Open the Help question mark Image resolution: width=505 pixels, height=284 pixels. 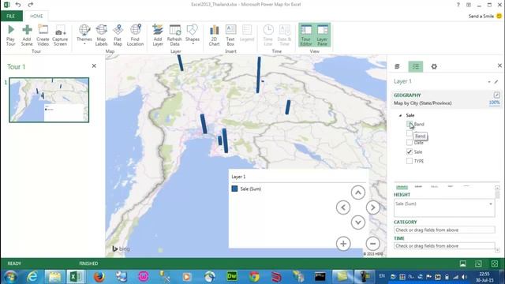[458, 5]
